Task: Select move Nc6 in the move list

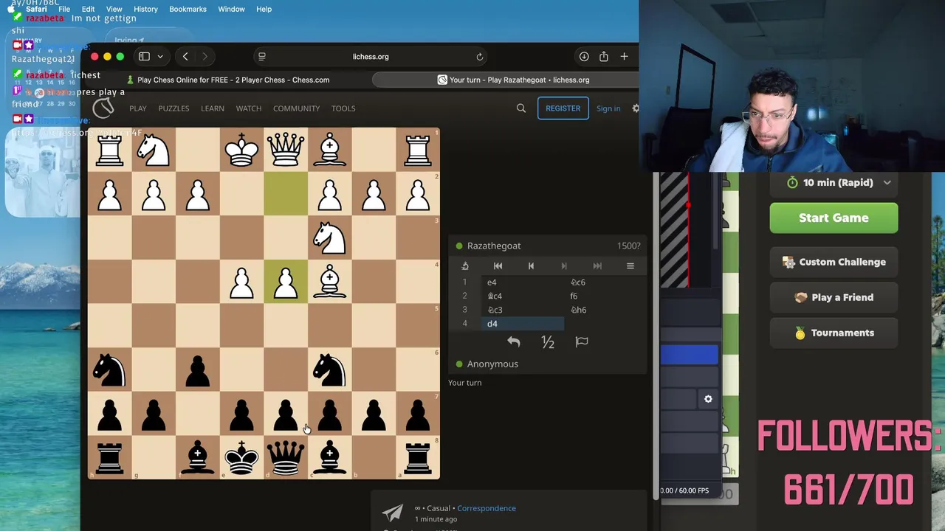Action: coord(605,282)
